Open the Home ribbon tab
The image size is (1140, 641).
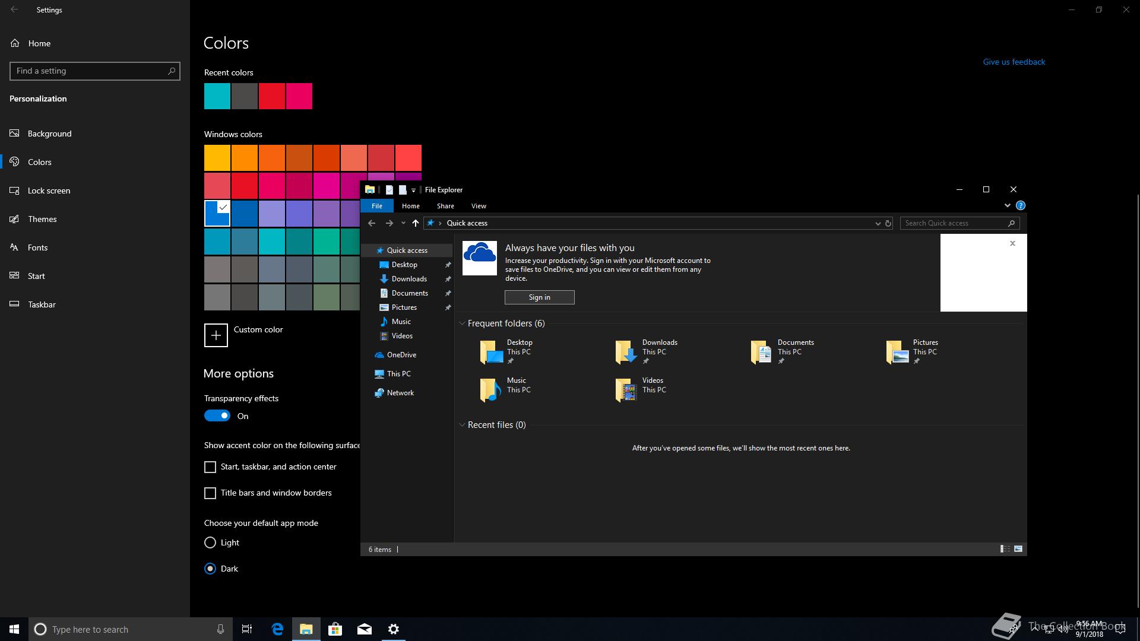tap(411, 206)
